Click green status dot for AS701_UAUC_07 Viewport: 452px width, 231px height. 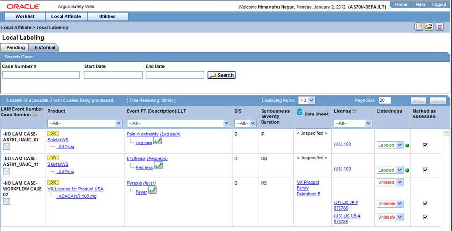pos(407,145)
